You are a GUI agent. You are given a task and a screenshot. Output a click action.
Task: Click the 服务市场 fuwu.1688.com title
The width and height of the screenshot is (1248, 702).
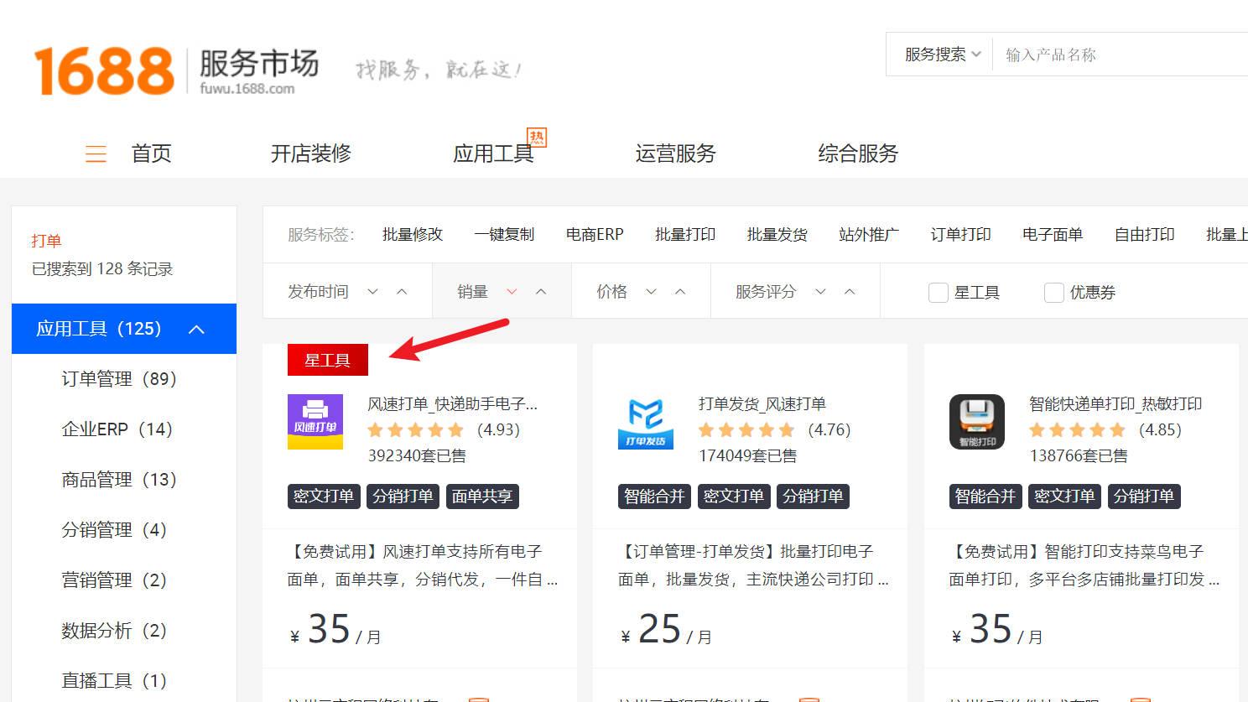258,71
